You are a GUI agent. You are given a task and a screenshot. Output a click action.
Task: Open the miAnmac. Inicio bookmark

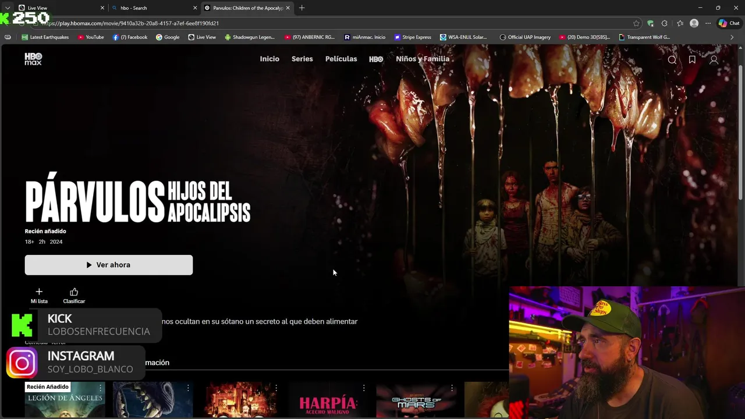[x=365, y=37]
